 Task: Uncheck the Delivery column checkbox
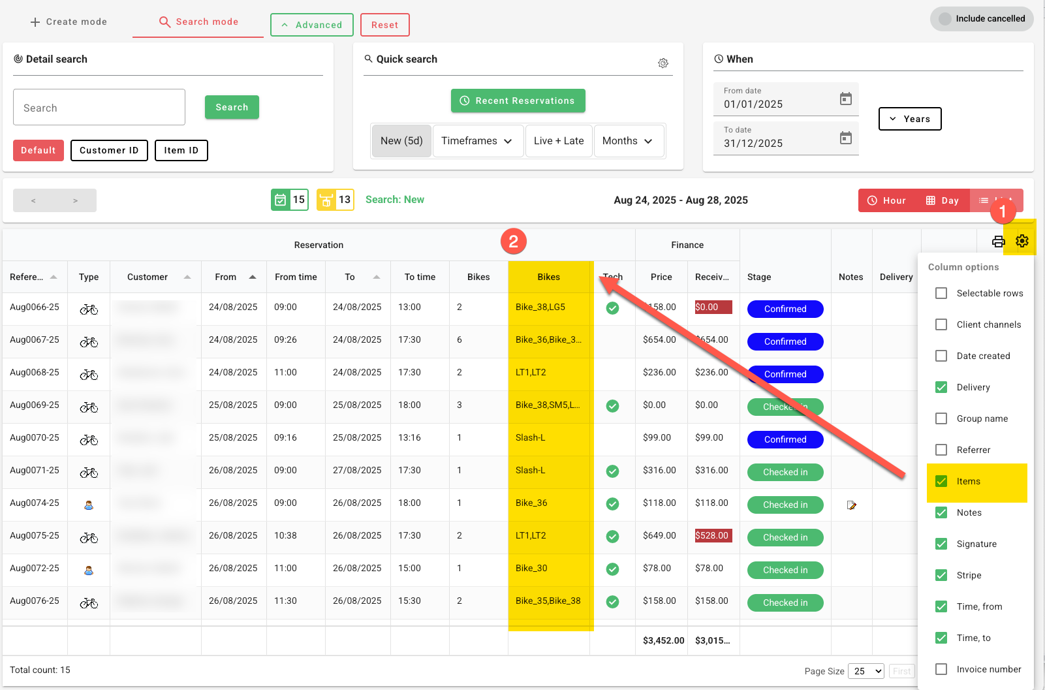(941, 387)
